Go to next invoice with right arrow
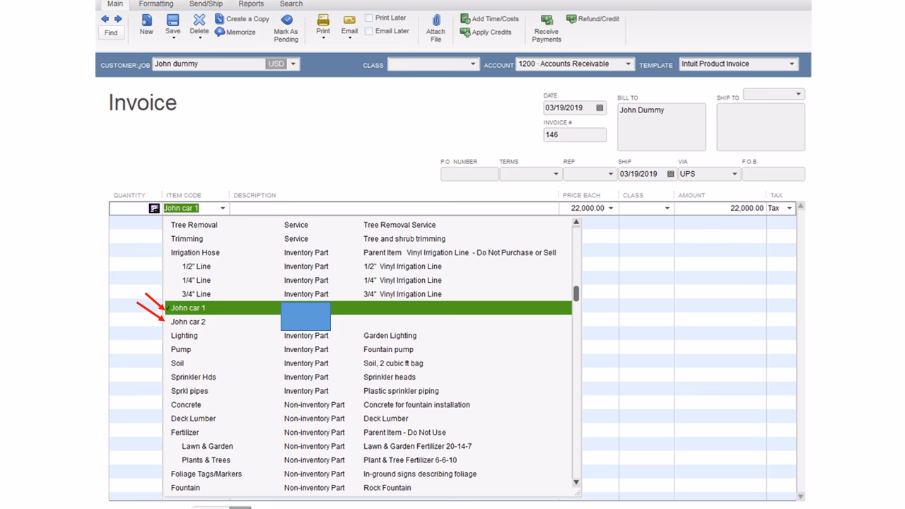This screenshot has height=509, width=905. (118, 19)
